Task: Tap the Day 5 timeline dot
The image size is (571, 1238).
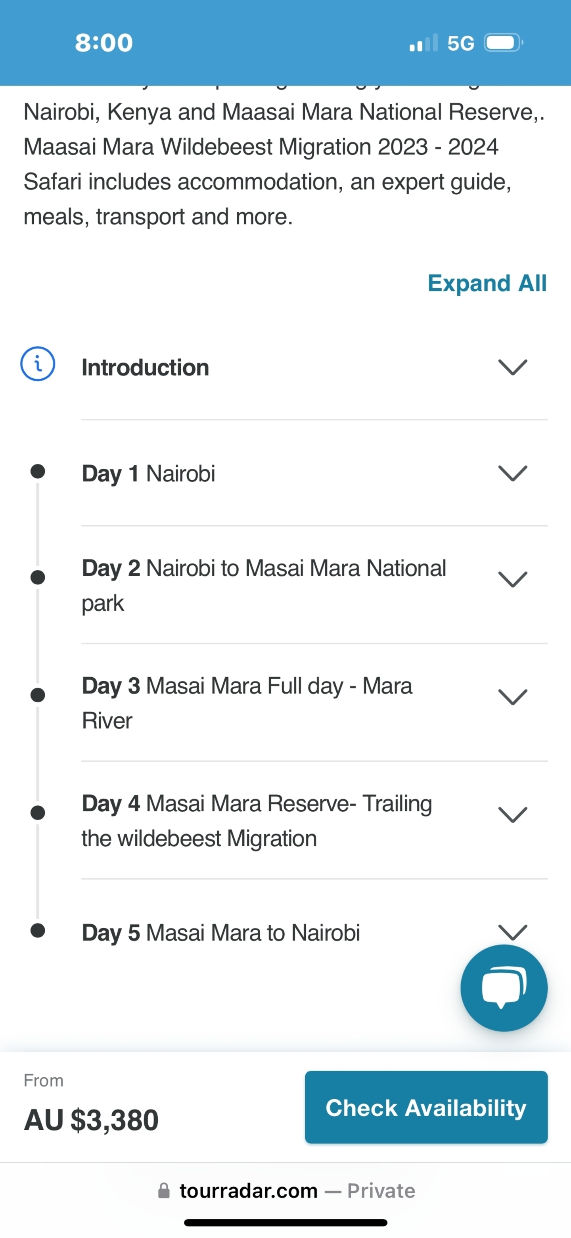Action: (x=38, y=930)
